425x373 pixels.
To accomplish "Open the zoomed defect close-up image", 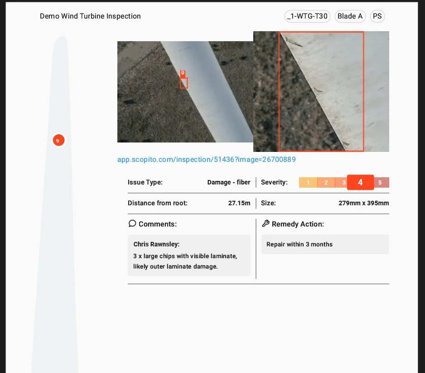I will (x=321, y=91).
